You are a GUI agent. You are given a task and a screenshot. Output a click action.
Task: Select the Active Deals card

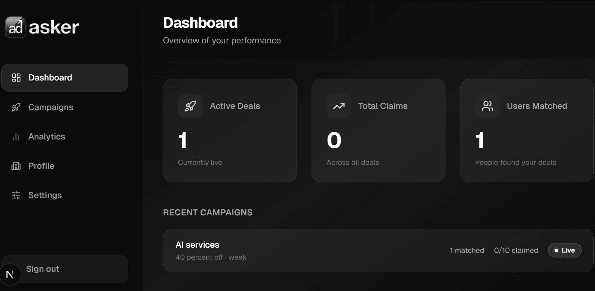pyautogui.click(x=230, y=130)
